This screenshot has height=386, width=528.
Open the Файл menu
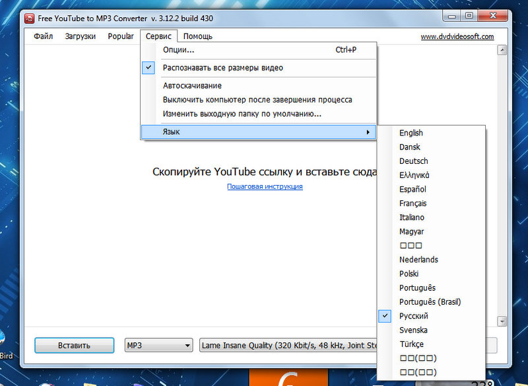pos(43,36)
